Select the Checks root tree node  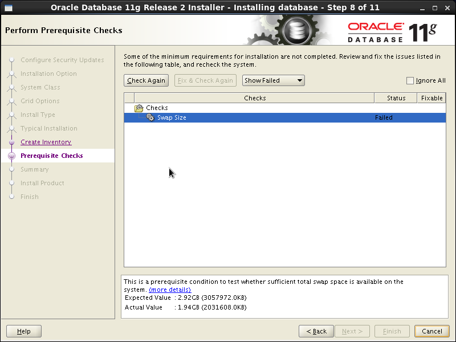click(x=157, y=108)
